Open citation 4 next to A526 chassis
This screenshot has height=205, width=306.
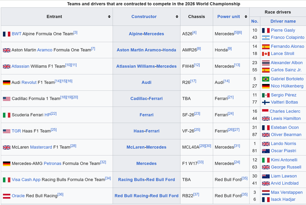click(x=194, y=33)
